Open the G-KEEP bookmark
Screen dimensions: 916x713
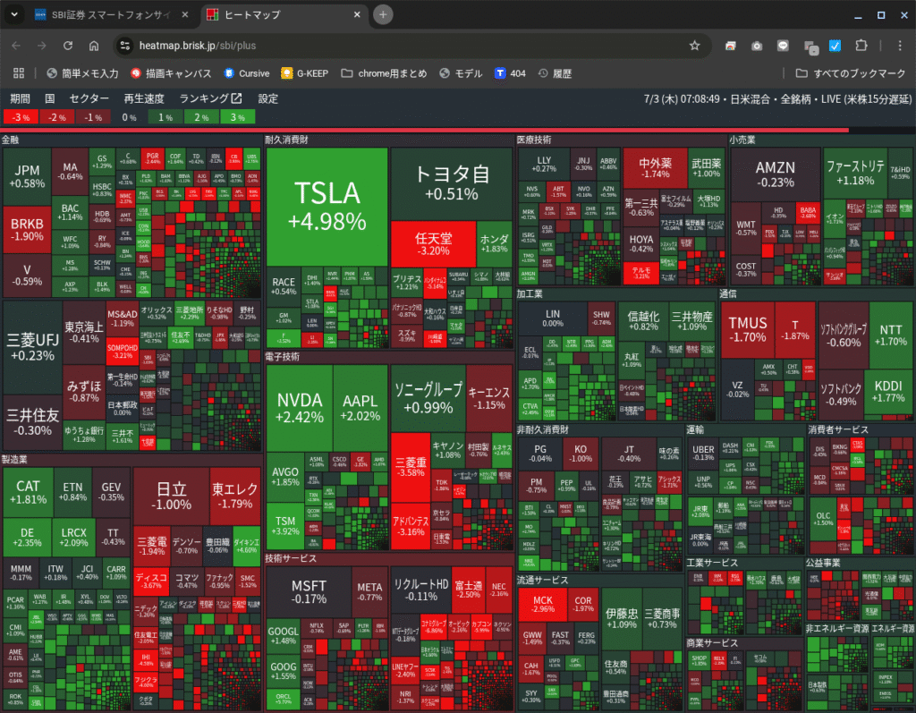[x=304, y=73]
